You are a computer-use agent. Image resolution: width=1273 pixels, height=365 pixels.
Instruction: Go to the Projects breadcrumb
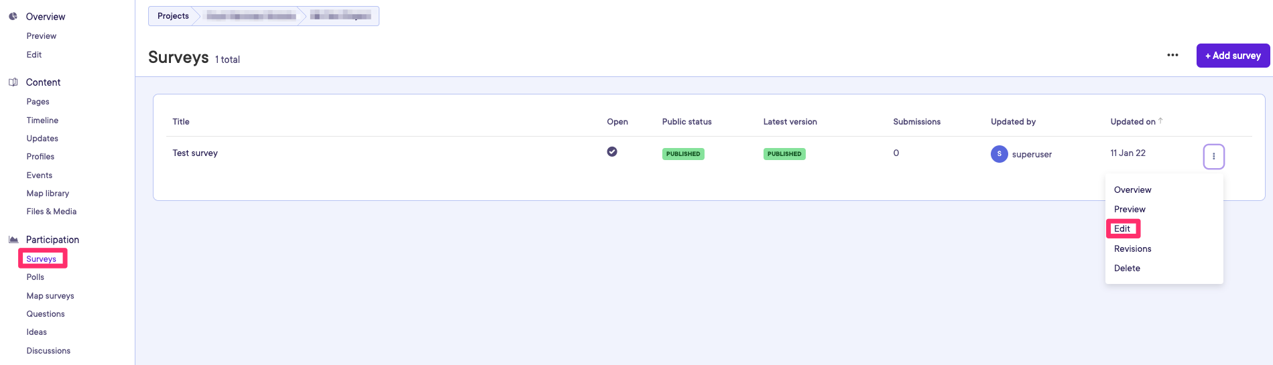click(173, 16)
